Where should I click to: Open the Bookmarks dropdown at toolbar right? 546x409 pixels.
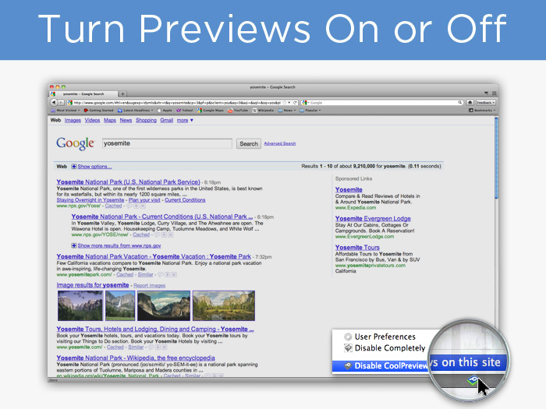[x=482, y=111]
